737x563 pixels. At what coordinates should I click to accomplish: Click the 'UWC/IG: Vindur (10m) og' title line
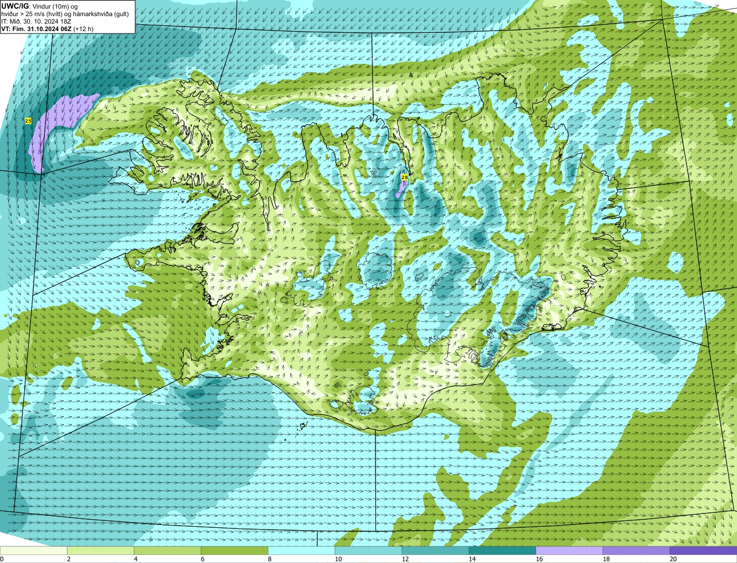[x=40, y=6]
